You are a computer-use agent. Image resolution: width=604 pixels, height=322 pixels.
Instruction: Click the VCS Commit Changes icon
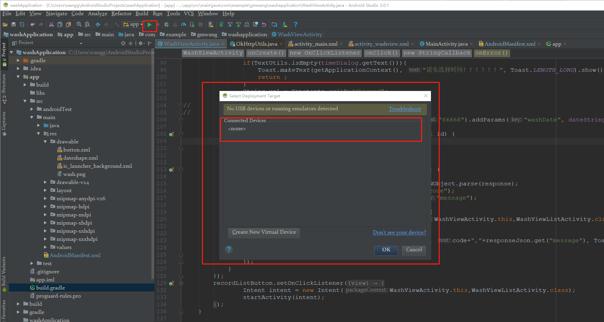238,24
